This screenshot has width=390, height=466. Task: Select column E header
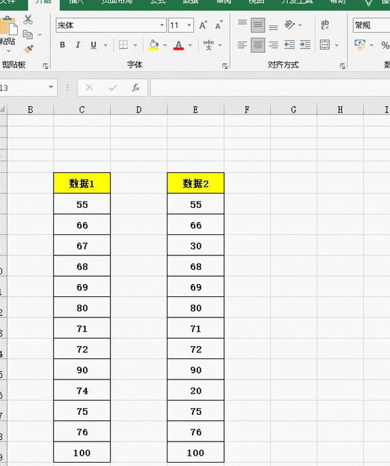(195, 110)
